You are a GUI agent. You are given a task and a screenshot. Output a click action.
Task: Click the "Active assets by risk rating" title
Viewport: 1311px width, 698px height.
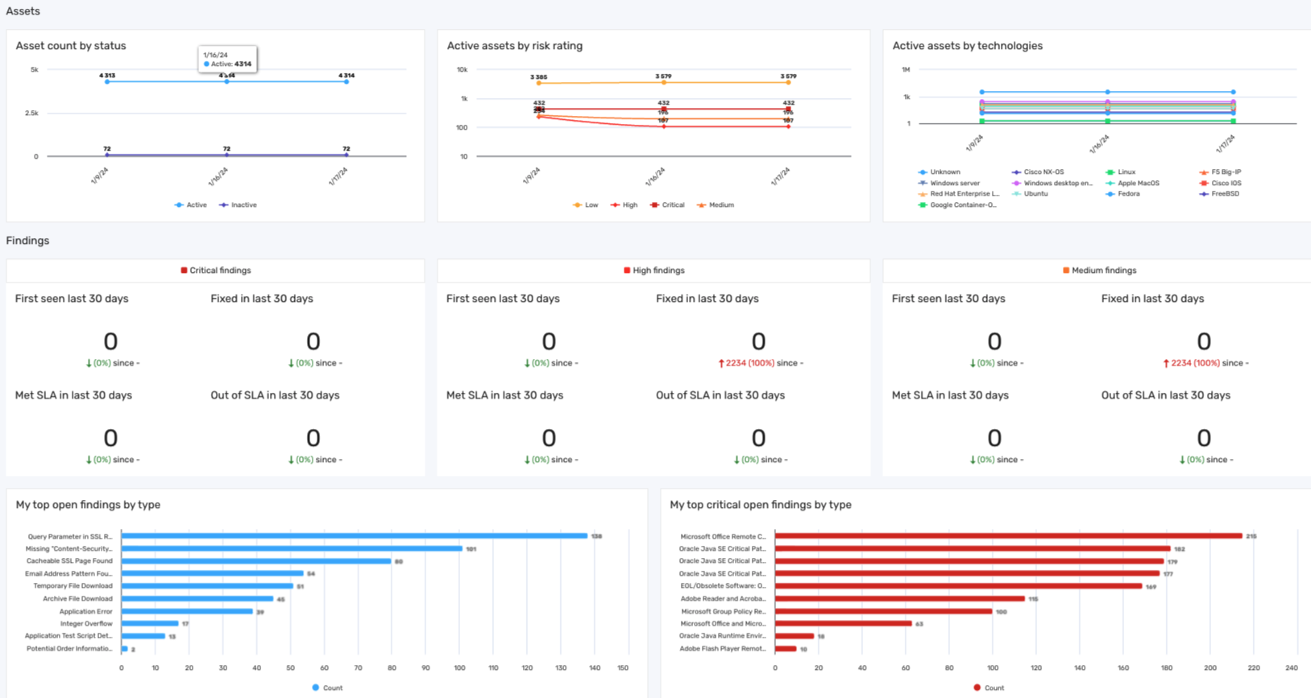[515, 46]
